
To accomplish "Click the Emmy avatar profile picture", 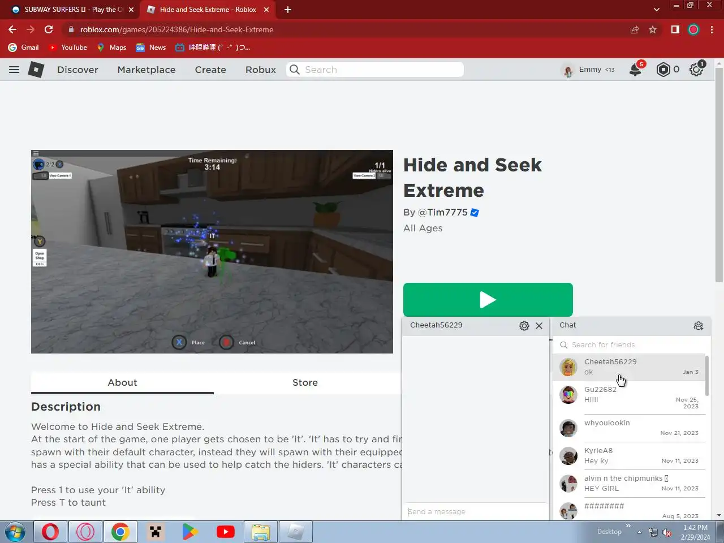I will click(x=568, y=70).
